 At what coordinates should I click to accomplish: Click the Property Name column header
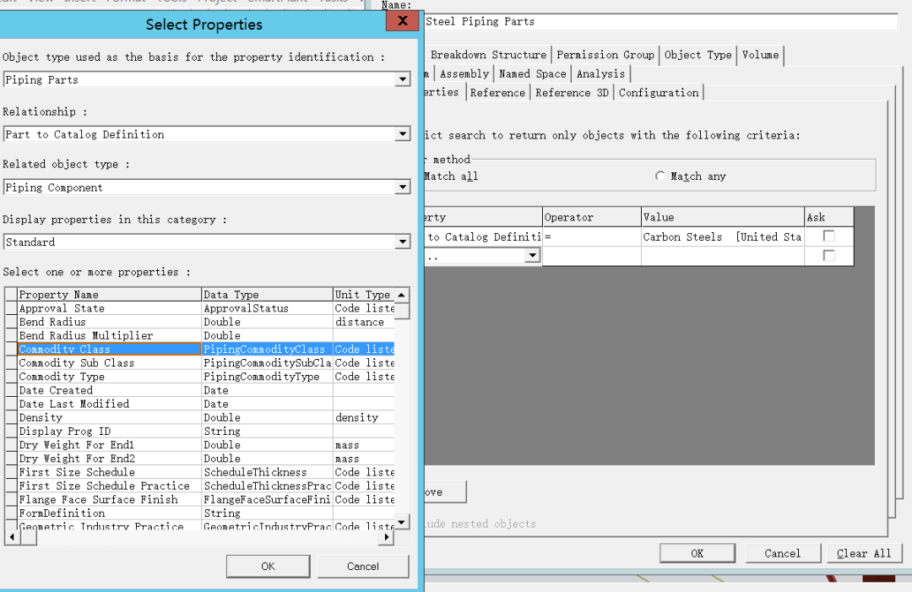(x=109, y=295)
